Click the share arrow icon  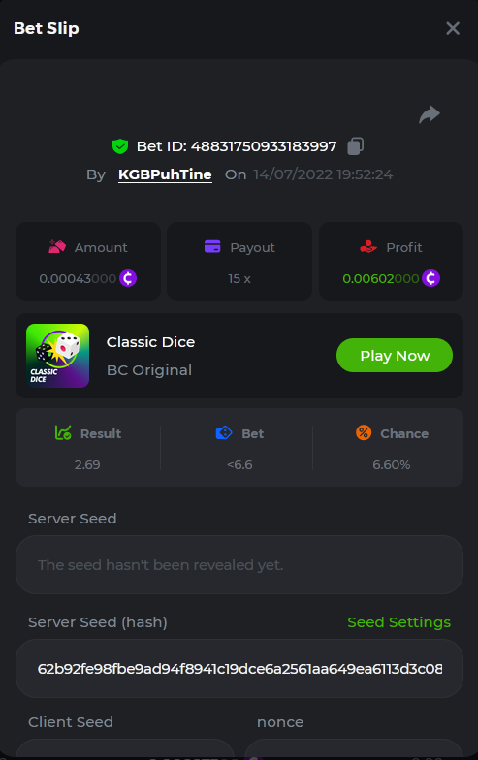tap(430, 114)
